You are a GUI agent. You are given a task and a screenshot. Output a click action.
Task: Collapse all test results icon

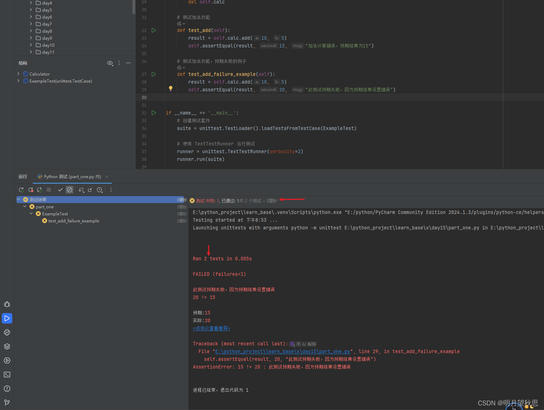(90, 190)
